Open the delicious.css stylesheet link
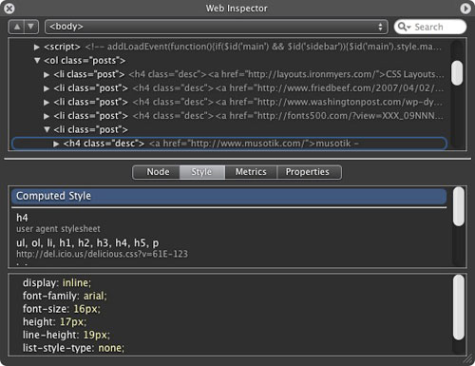Viewport: 475px width, 366px height. coord(102,254)
